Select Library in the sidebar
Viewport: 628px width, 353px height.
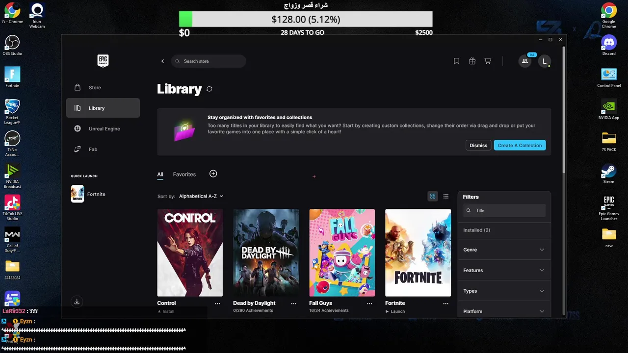pos(103,108)
